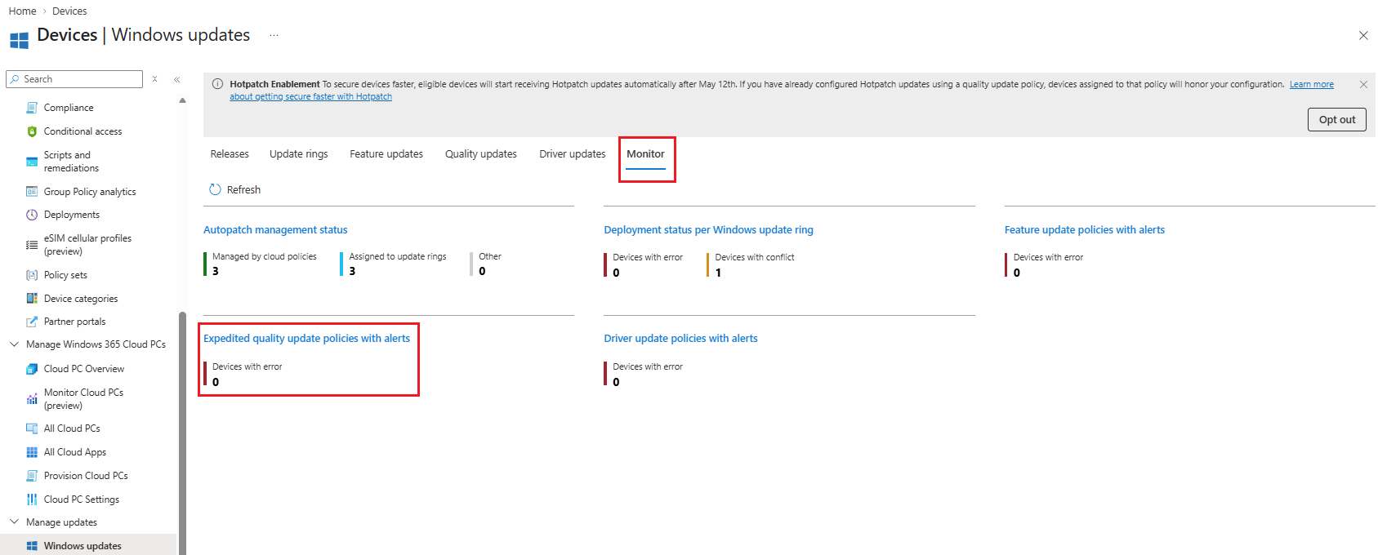Click the Device categories icon

pyautogui.click(x=32, y=299)
